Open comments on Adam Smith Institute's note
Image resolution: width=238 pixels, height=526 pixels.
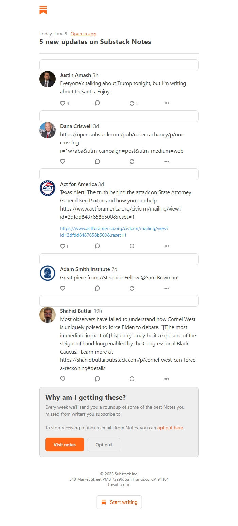[97, 288]
